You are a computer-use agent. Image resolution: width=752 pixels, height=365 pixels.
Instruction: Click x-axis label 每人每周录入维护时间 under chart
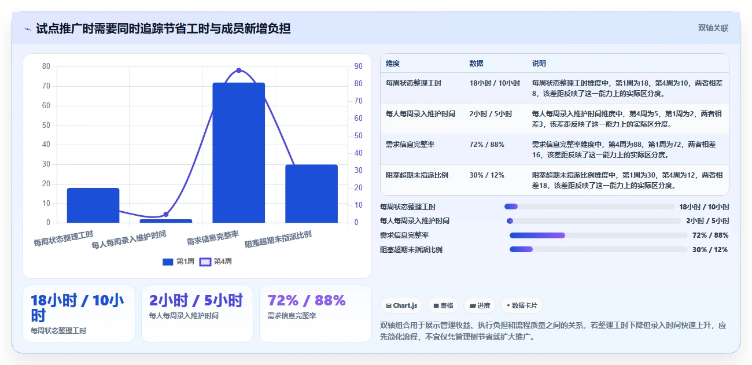coord(129,239)
